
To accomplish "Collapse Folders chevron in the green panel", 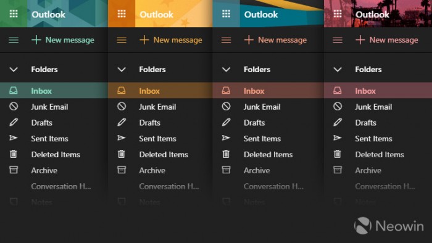I will point(14,69).
